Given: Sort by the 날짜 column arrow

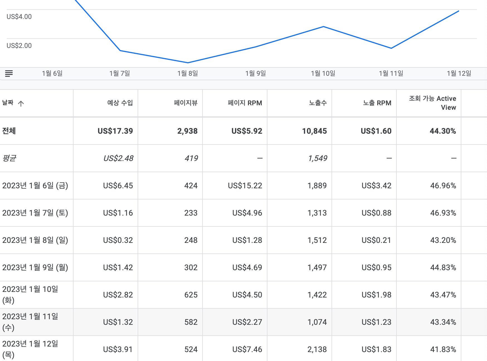Looking at the screenshot, I should pos(21,104).
